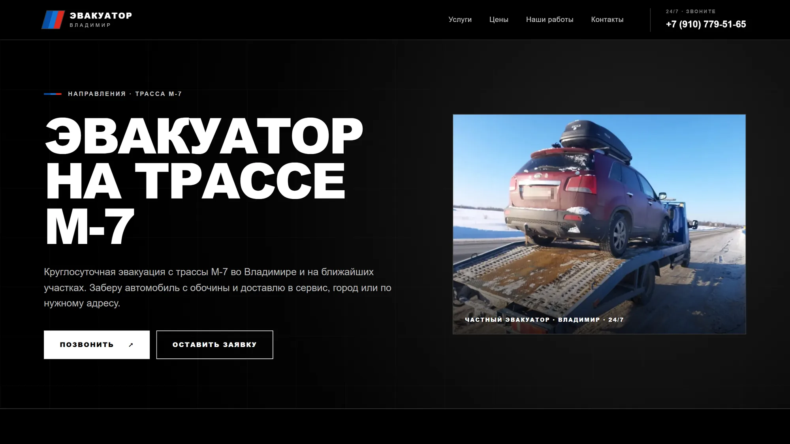Go to the Цены section
The image size is (790, 444).
[498, 19]
